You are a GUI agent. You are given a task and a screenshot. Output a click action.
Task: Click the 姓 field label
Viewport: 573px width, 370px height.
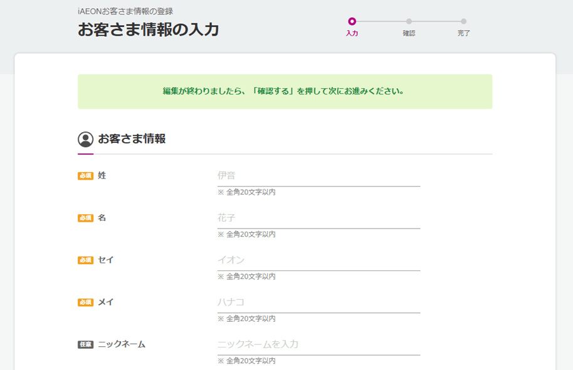click(102, 175)
